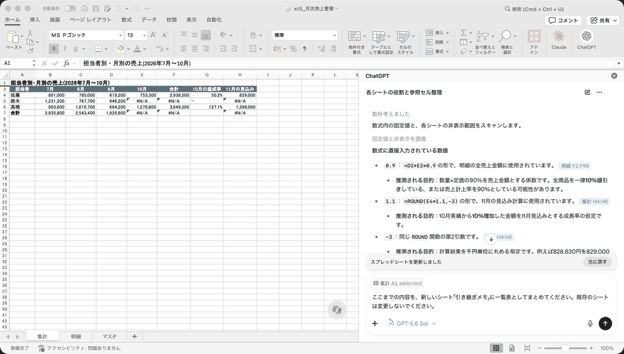Open the データ (Data) ribbon tab
This screenshot has height=354, width=624.
[x=149, y=19]
